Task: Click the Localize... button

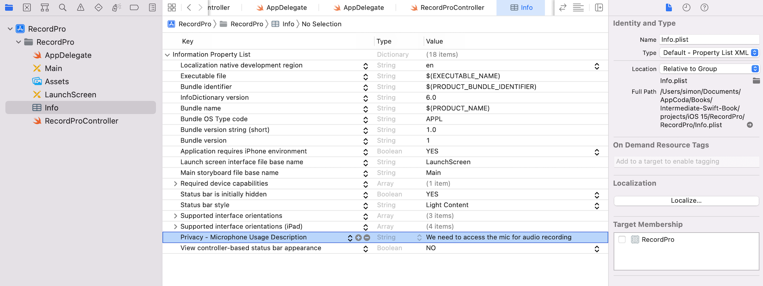Action: click(x=686, y=201)
